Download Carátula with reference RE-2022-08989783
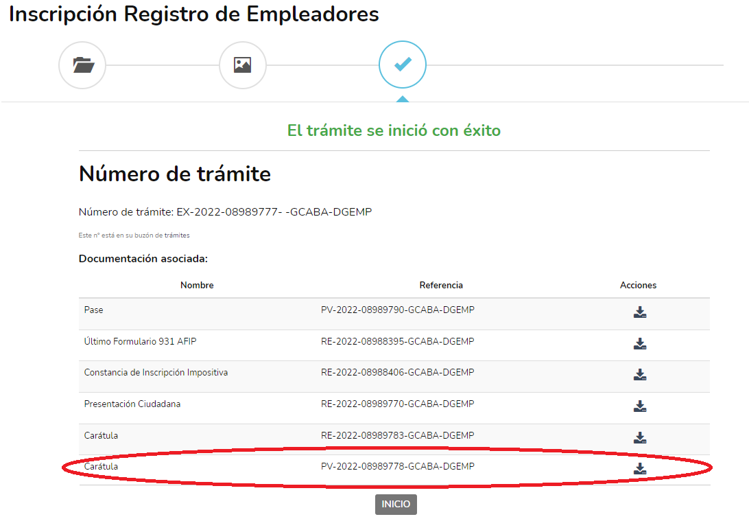749x519 pixels. [x=639, y=437]
